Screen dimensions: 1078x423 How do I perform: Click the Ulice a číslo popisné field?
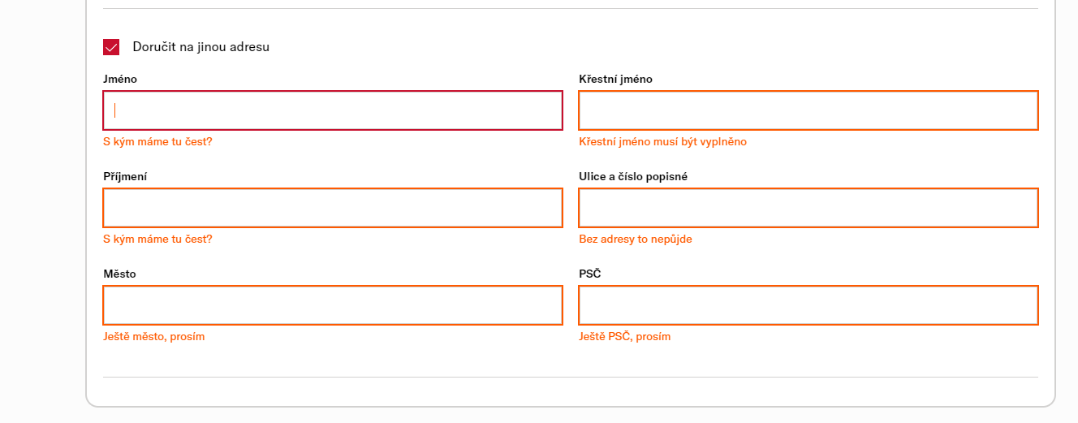coord(808,208)
